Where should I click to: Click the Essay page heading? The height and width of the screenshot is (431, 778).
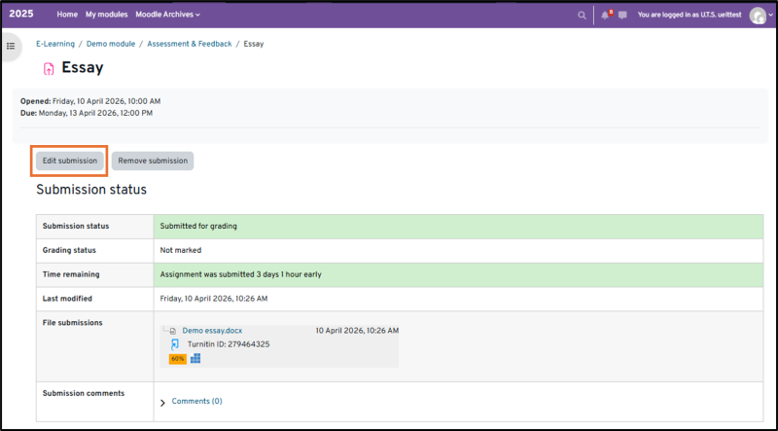coord(83,67)
